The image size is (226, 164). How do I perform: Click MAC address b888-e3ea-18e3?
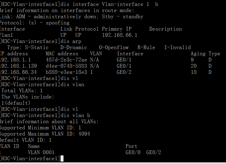pos(66,72)
